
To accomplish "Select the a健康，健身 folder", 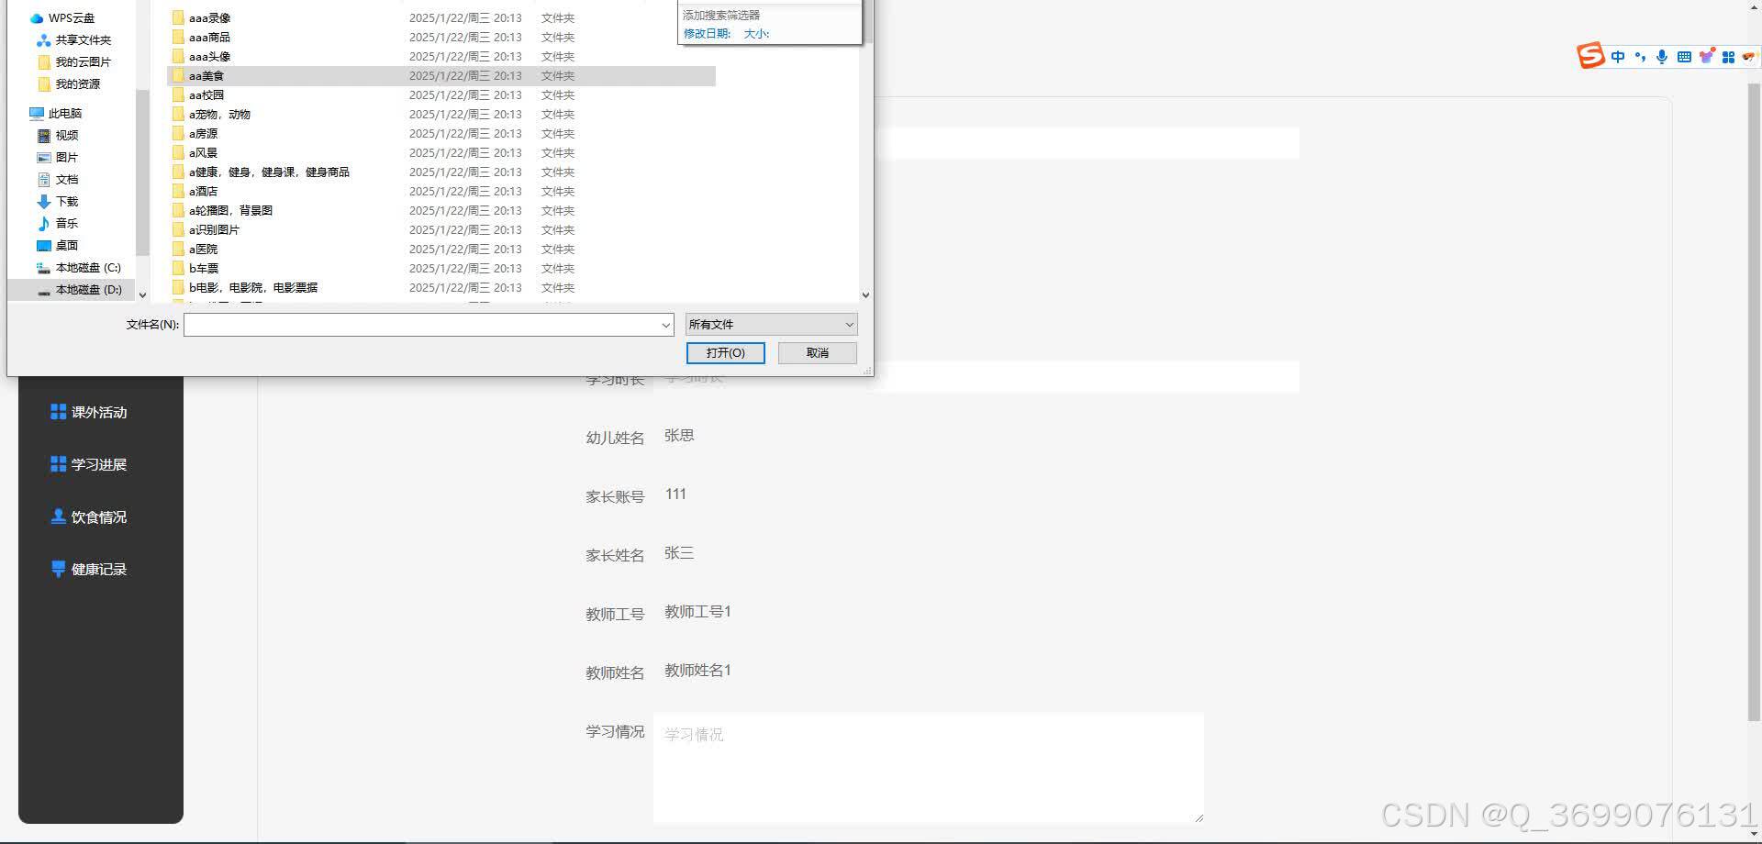I will [x=269, y=172].
